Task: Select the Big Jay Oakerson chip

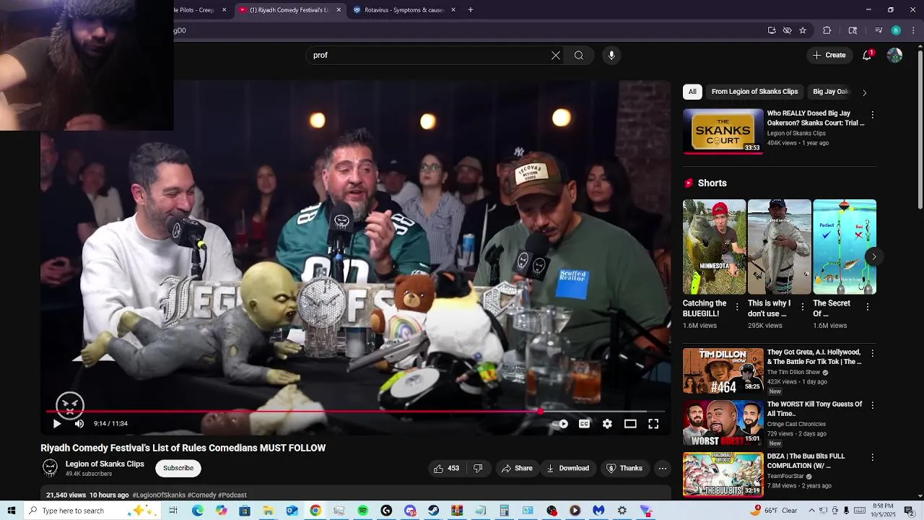Action: pos(831,92)
